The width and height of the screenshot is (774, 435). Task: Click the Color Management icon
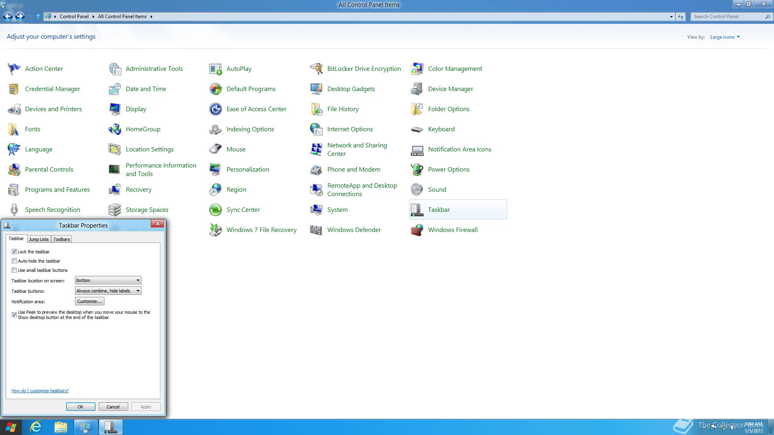417,69
